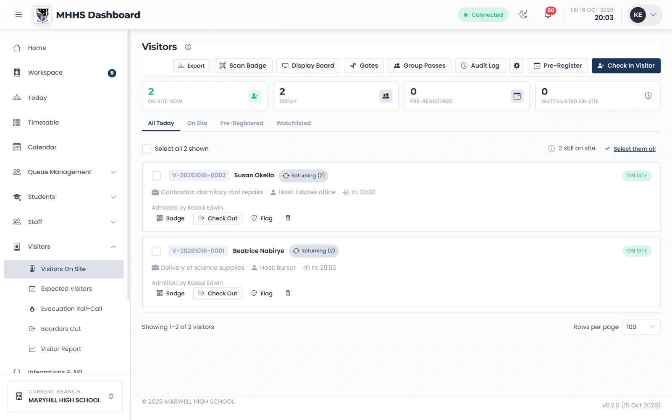672x420 pixels.
Task: Expand the Queue Management sidebar section
Action: point(65,172)
